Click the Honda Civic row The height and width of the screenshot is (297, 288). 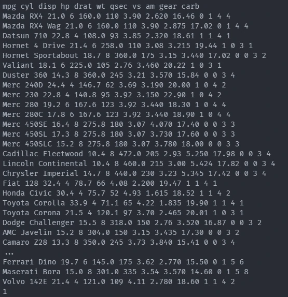[x=116, y=194]
